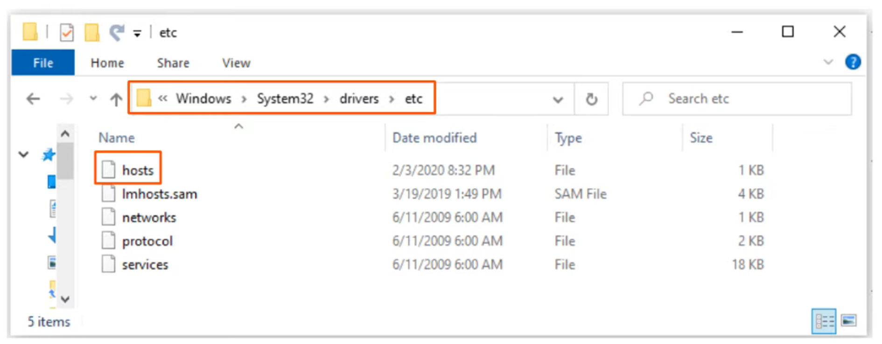This screenshot has height=344, width=882.
Task: Open address bar previous locations dropdown
Action: [x=558, y=99]
